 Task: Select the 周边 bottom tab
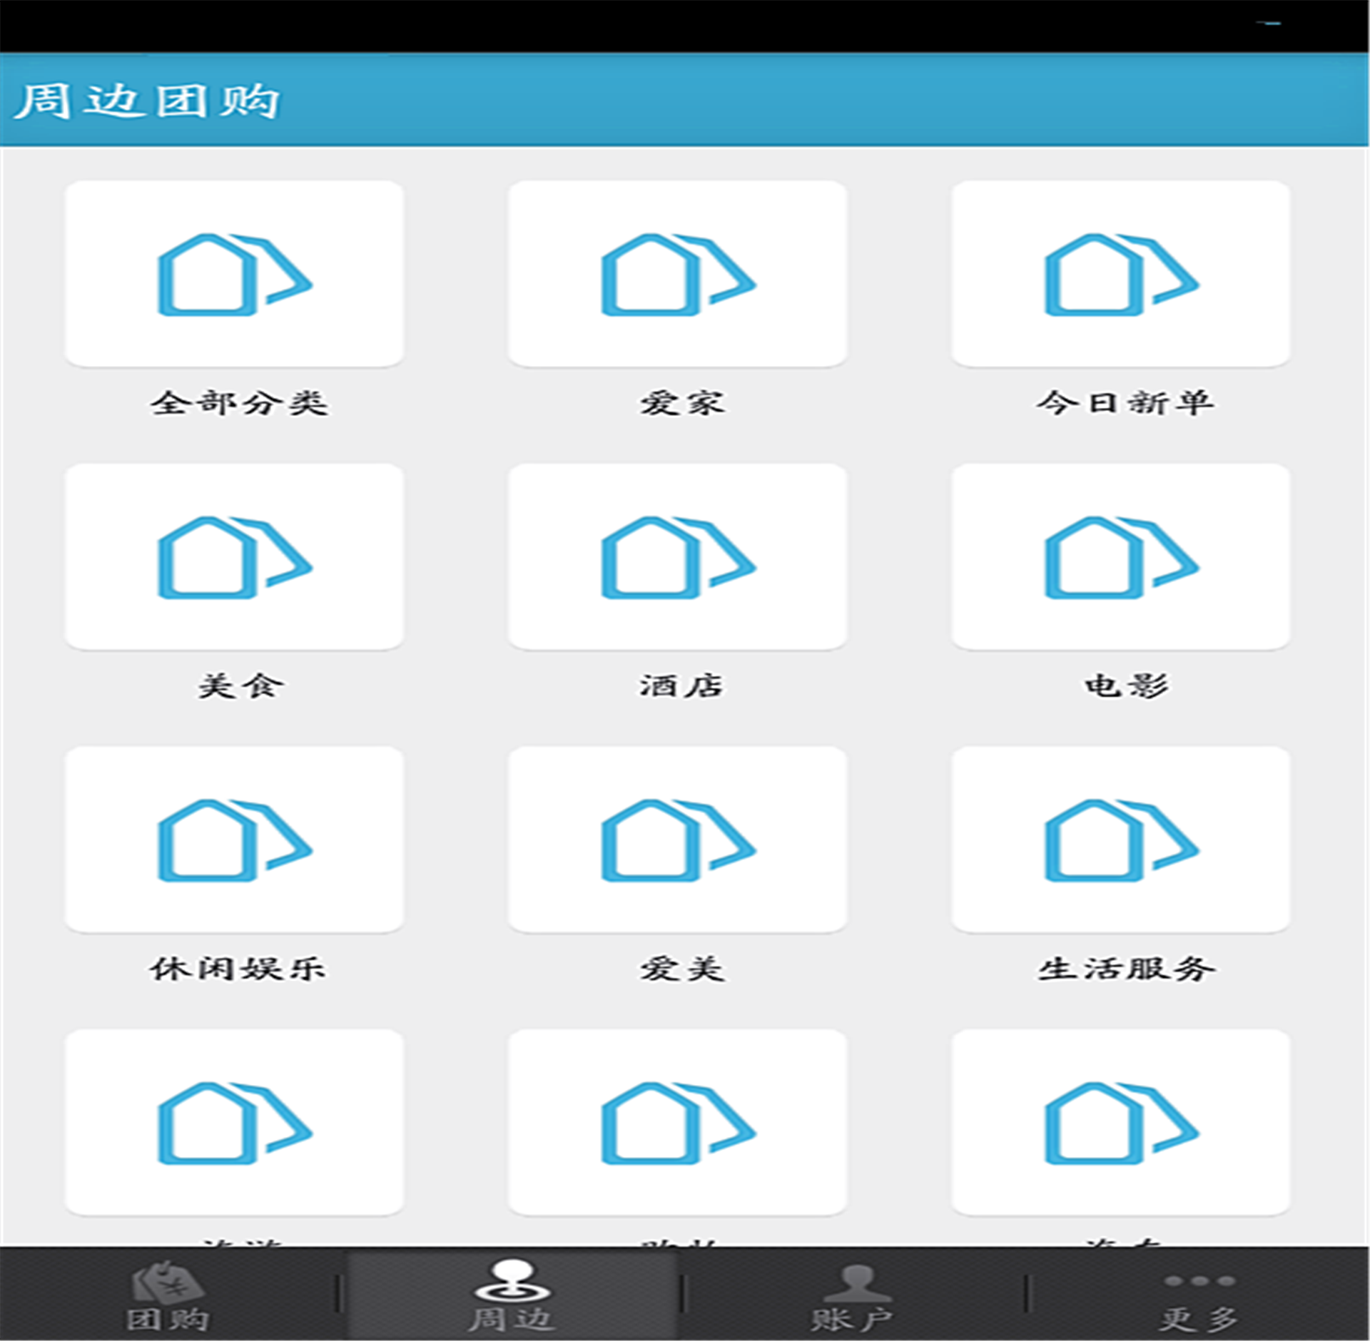point(511,1295)
